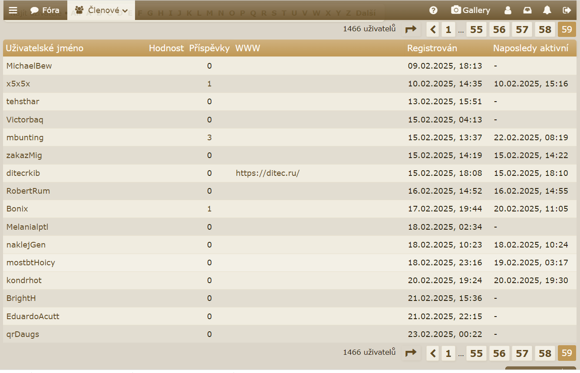This screenshot has height=373, width=580.
Task: Expand the Členové dropdown menu
Action: [x=101, y=10]
